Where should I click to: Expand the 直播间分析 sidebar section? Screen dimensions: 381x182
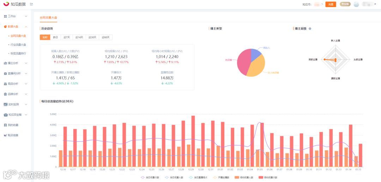click(x=16, y=73)
